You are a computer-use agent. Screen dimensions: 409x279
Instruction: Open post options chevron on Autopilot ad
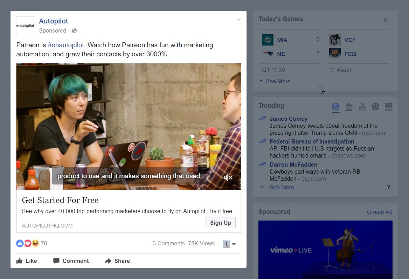pos(239,20)
